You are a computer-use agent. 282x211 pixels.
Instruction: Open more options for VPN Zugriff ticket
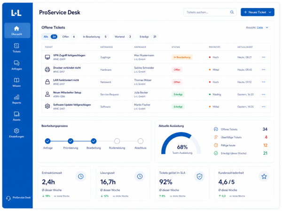tap(264, 57)
